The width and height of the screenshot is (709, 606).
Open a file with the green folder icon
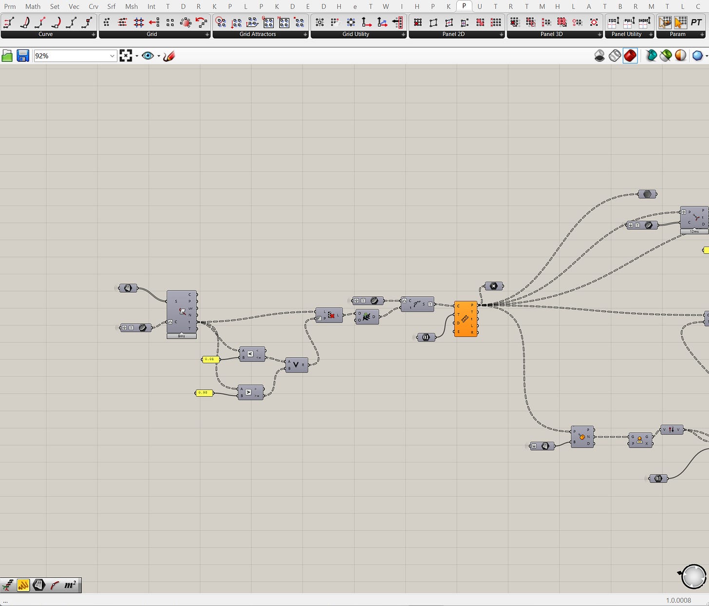(x=7, y=56)
